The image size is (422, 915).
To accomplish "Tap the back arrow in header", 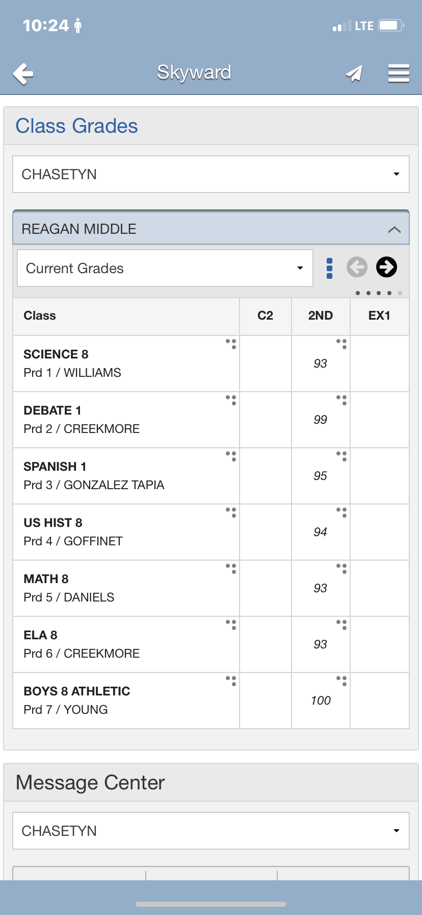I will (23, 74).
